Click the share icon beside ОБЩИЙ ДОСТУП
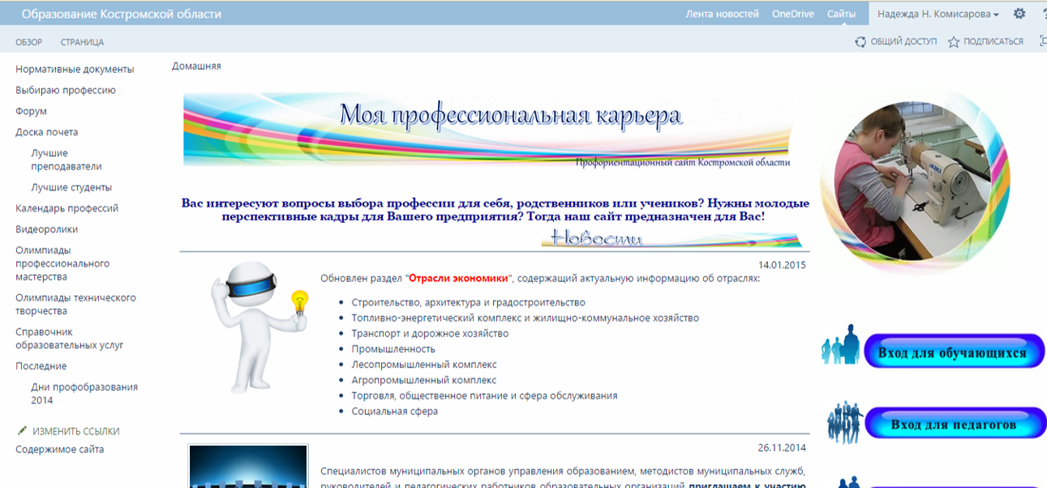Screen dimensions: 1047x488 pyautogui.click(x=860, y=41)
